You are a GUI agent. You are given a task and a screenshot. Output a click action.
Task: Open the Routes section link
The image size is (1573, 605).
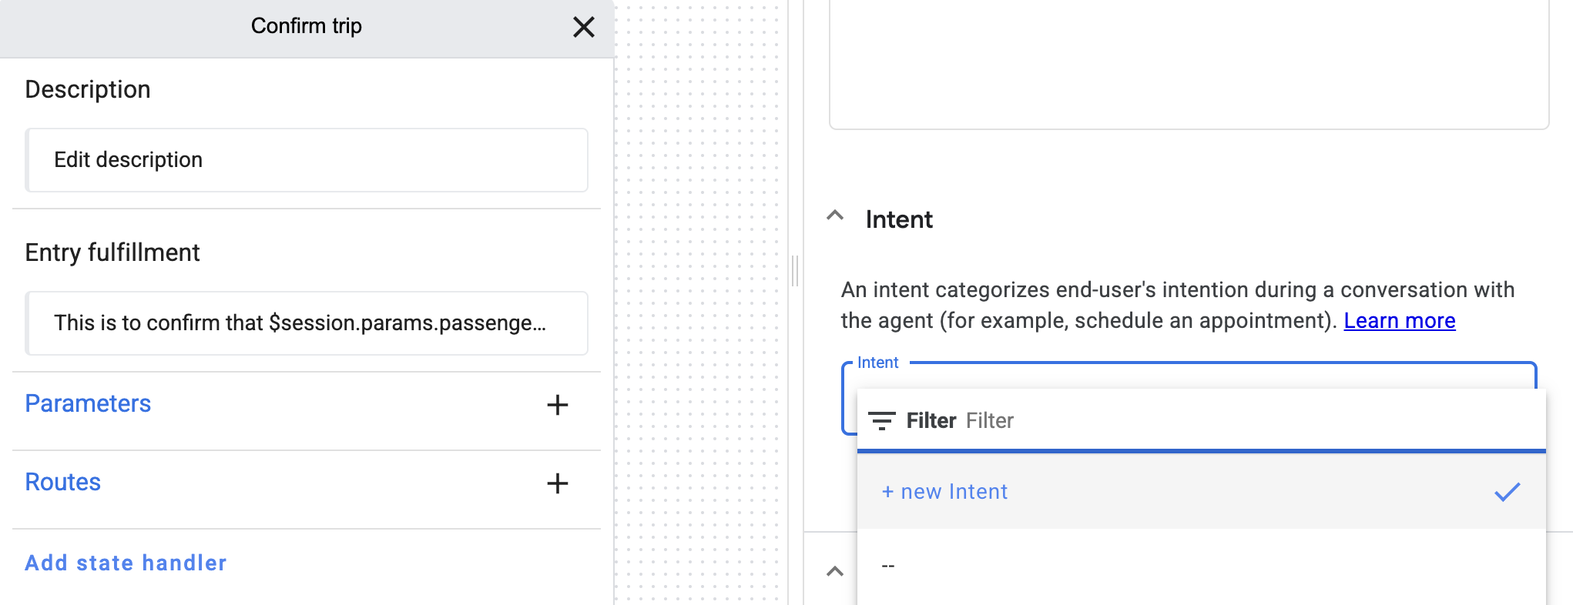pos(63,482)
